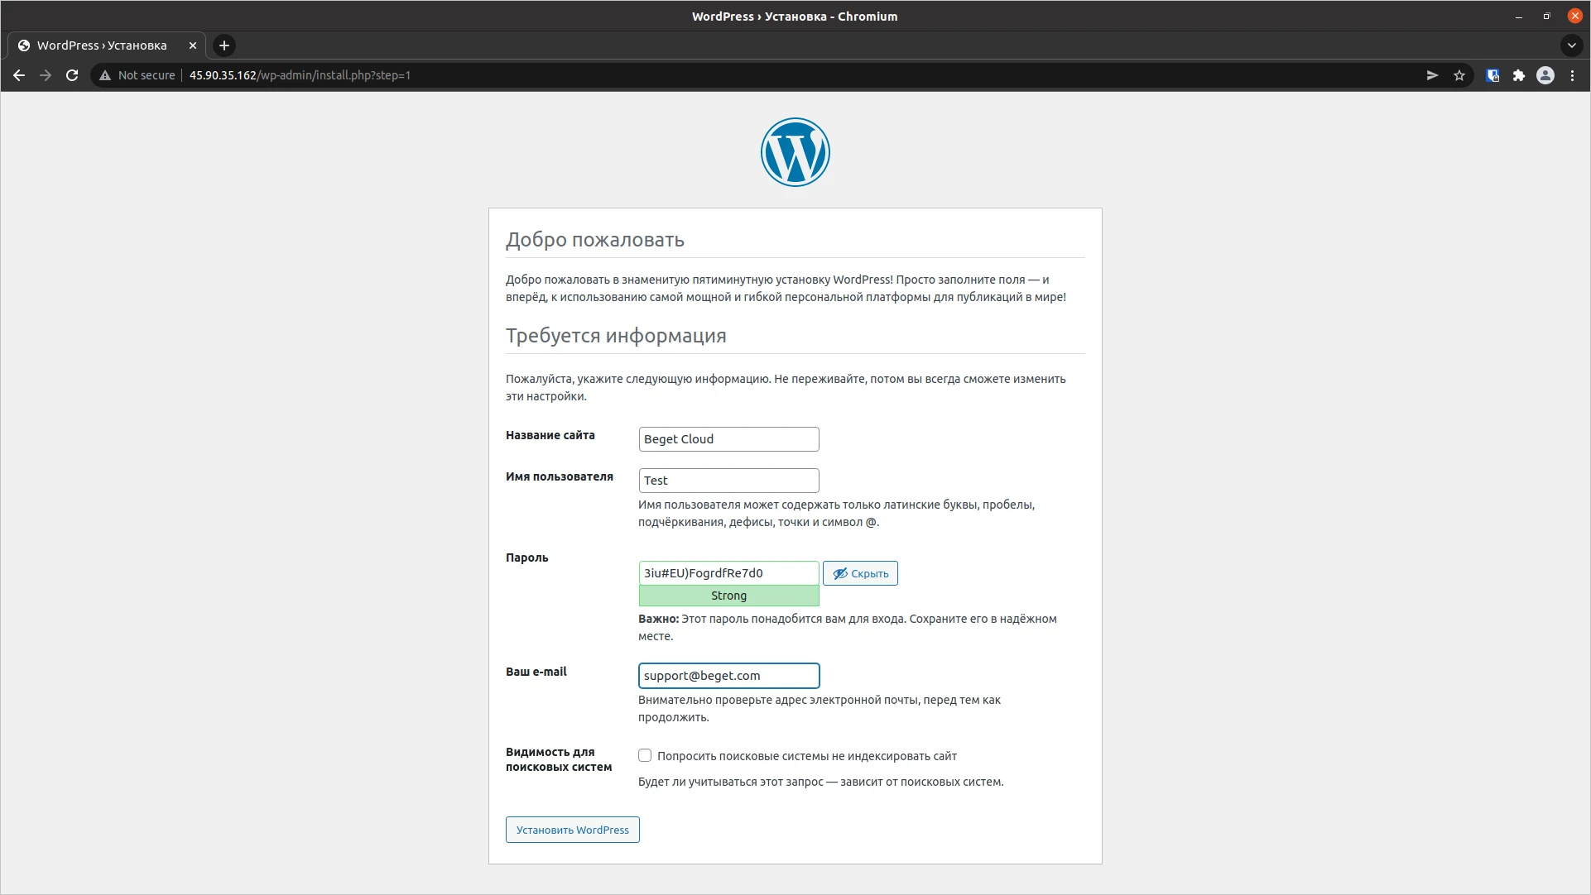Enable the search engine no-index checkbox
This screenshot has width=1591, height=895.
click(x=645, y=755)
